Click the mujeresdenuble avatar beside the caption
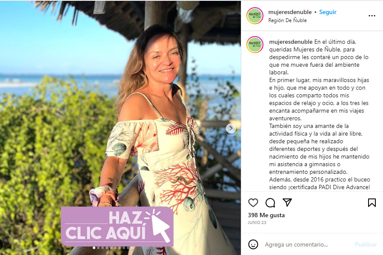 click(x=255, y=45)
